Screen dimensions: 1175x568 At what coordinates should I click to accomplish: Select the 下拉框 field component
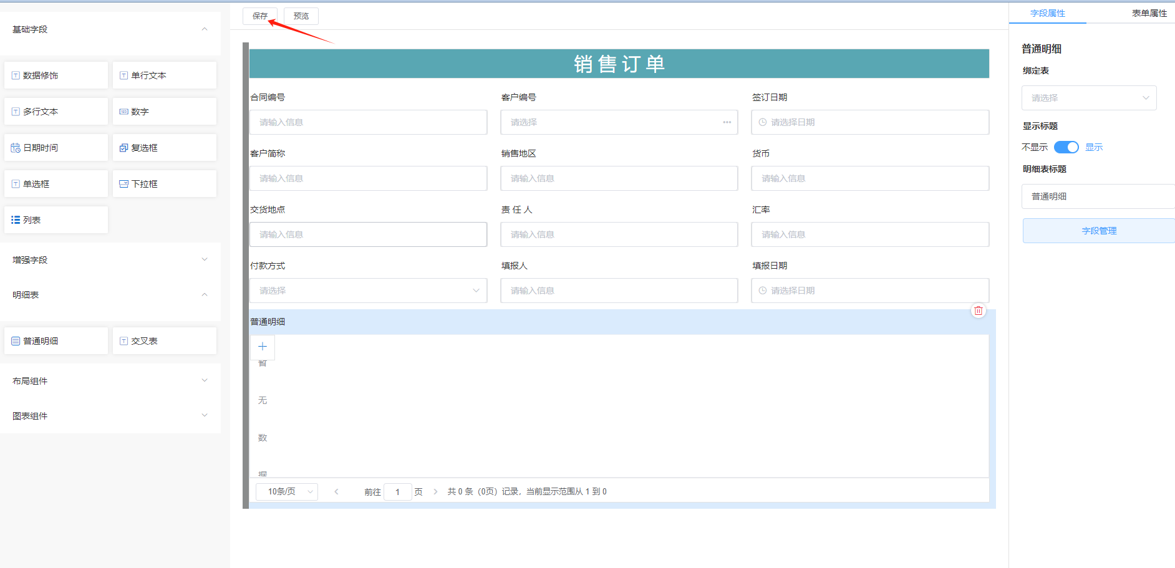click(165, 184)
